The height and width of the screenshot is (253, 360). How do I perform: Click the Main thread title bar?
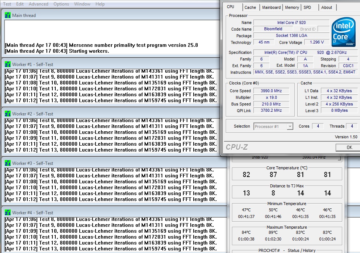coord(110,15)
